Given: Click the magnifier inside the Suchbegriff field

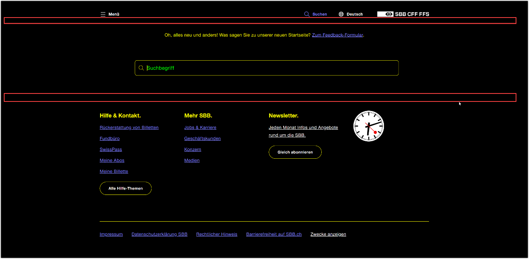Looking at the screenshot, I should (x=141, y=68).
